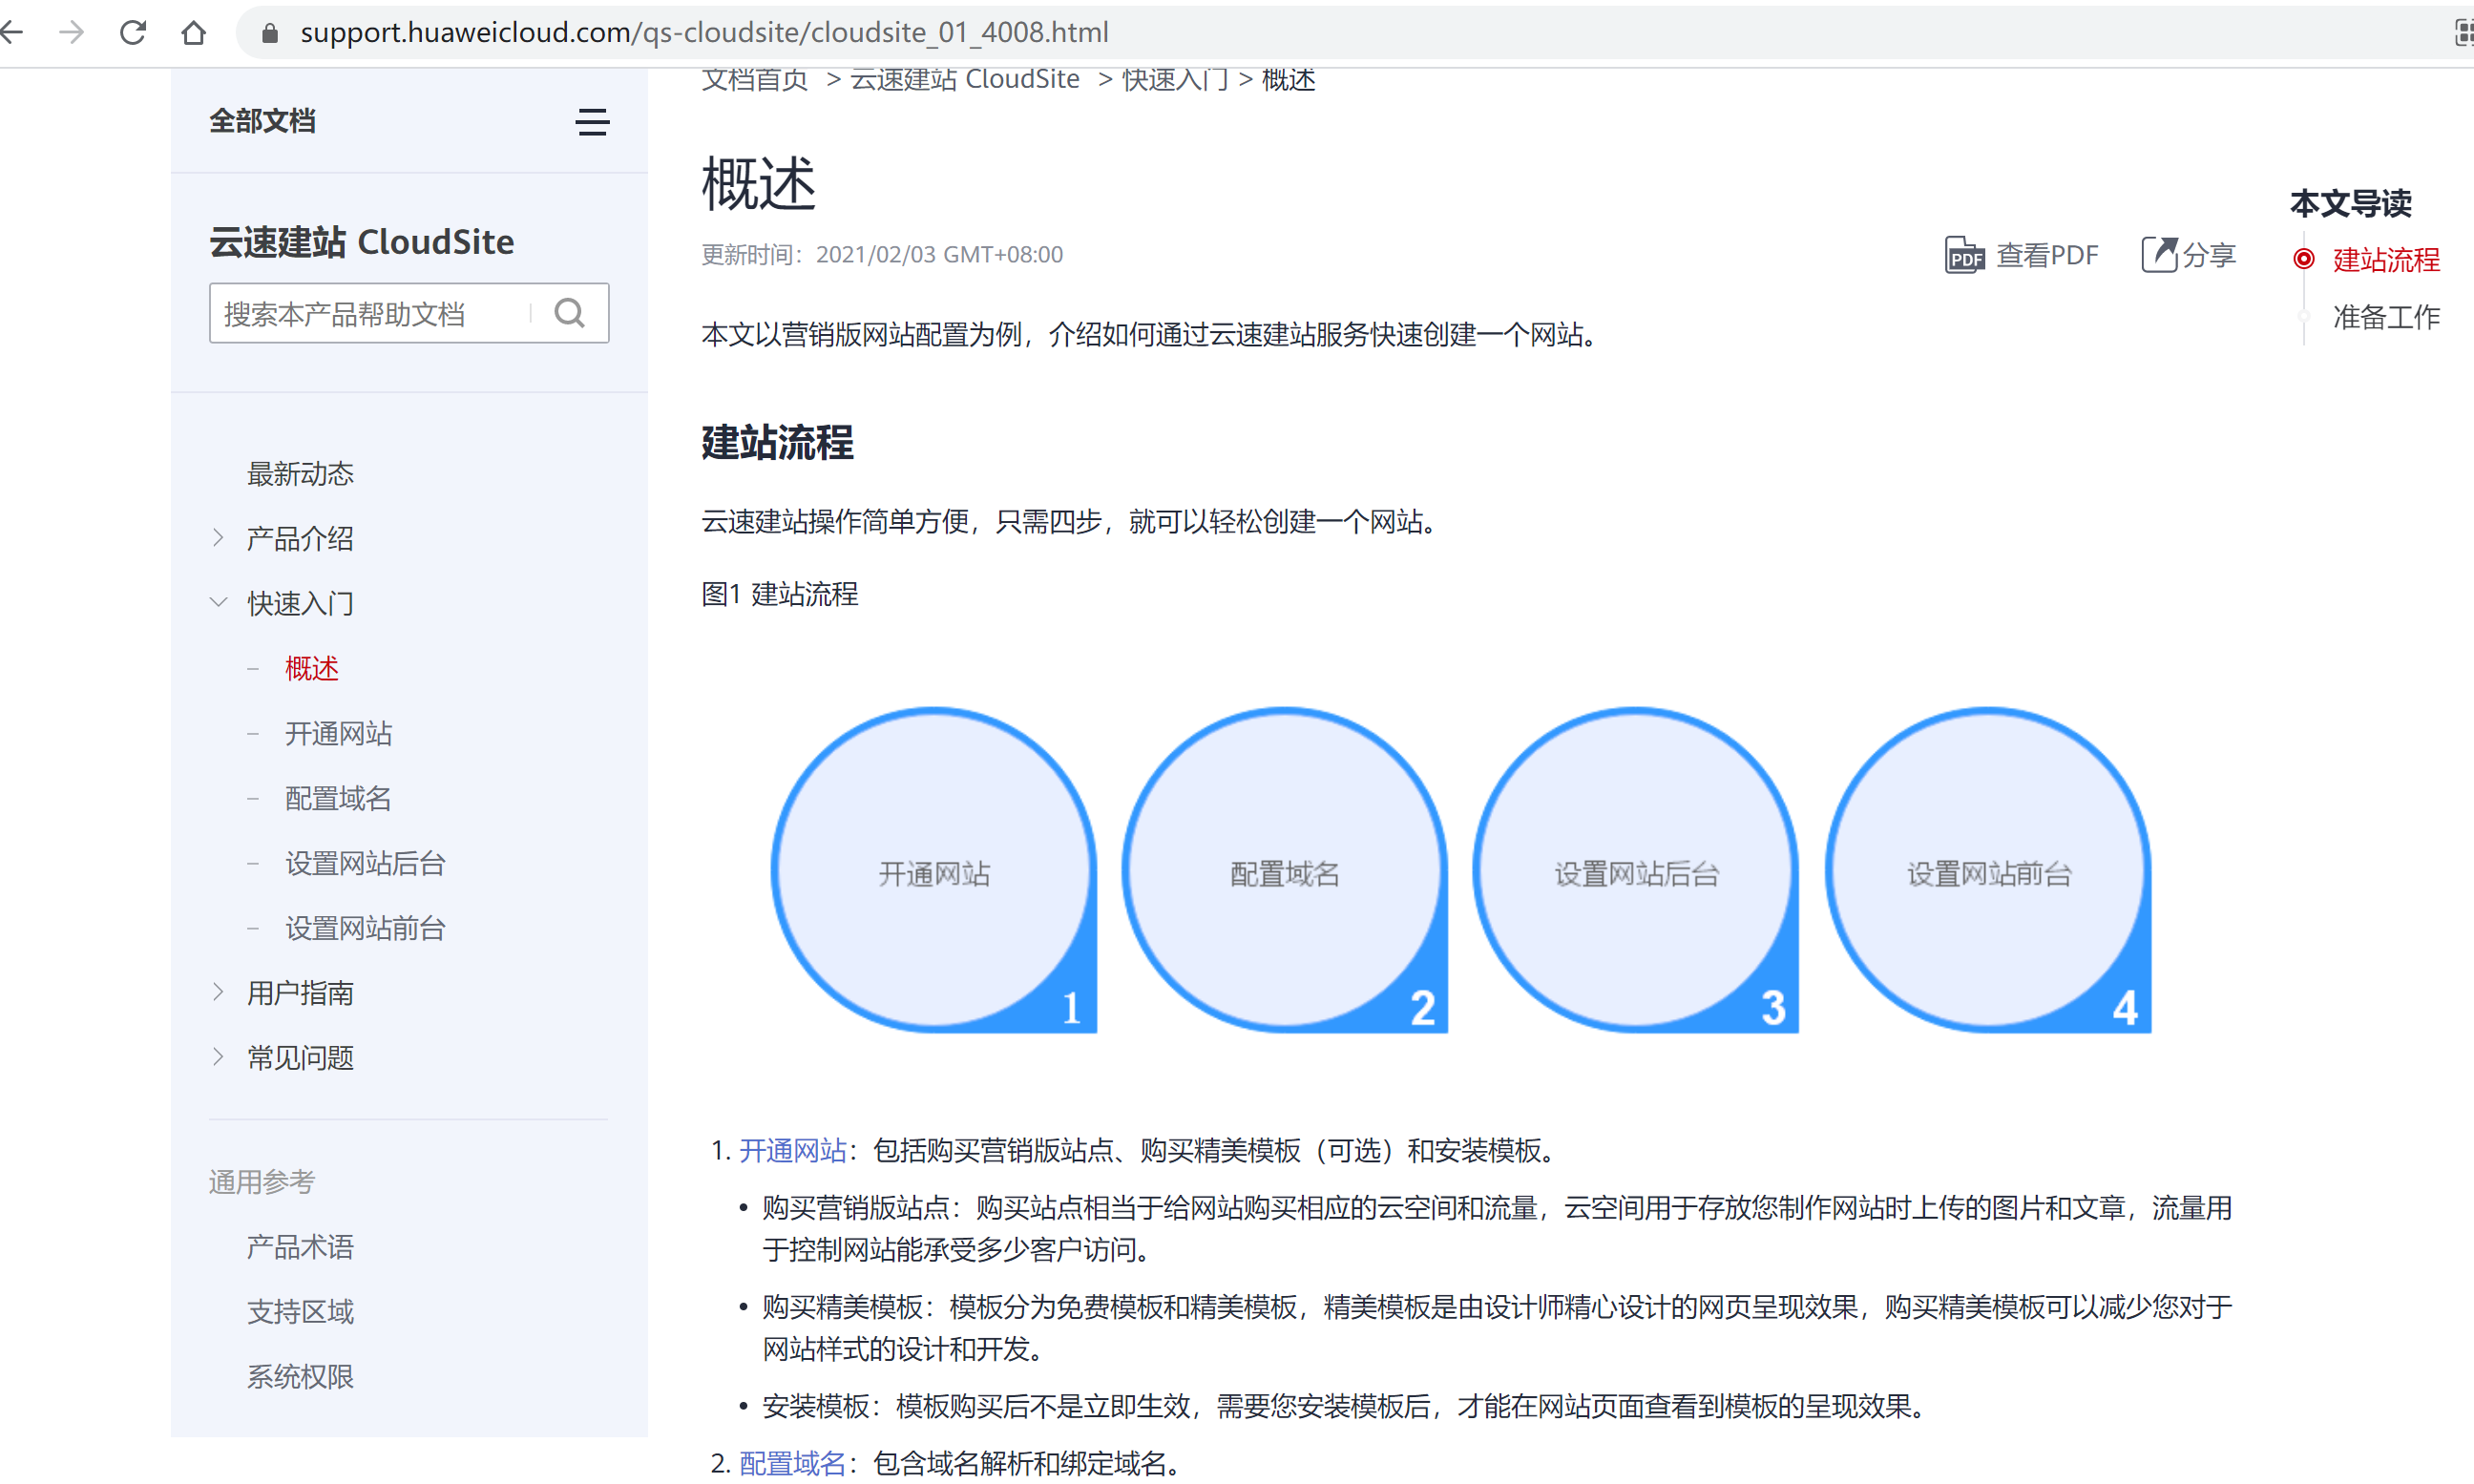
Task: Click the 配置域名 step circle
Action: click(1284, 872)
